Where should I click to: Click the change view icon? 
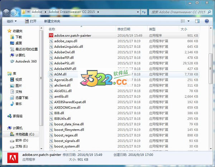[183, 21]
